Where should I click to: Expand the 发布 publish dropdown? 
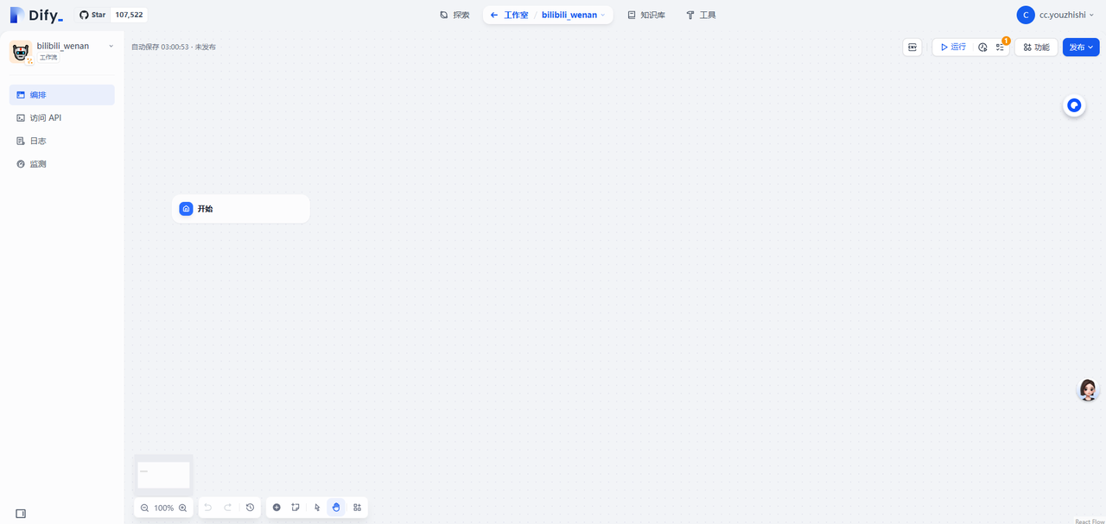[x=1081, y=47]
